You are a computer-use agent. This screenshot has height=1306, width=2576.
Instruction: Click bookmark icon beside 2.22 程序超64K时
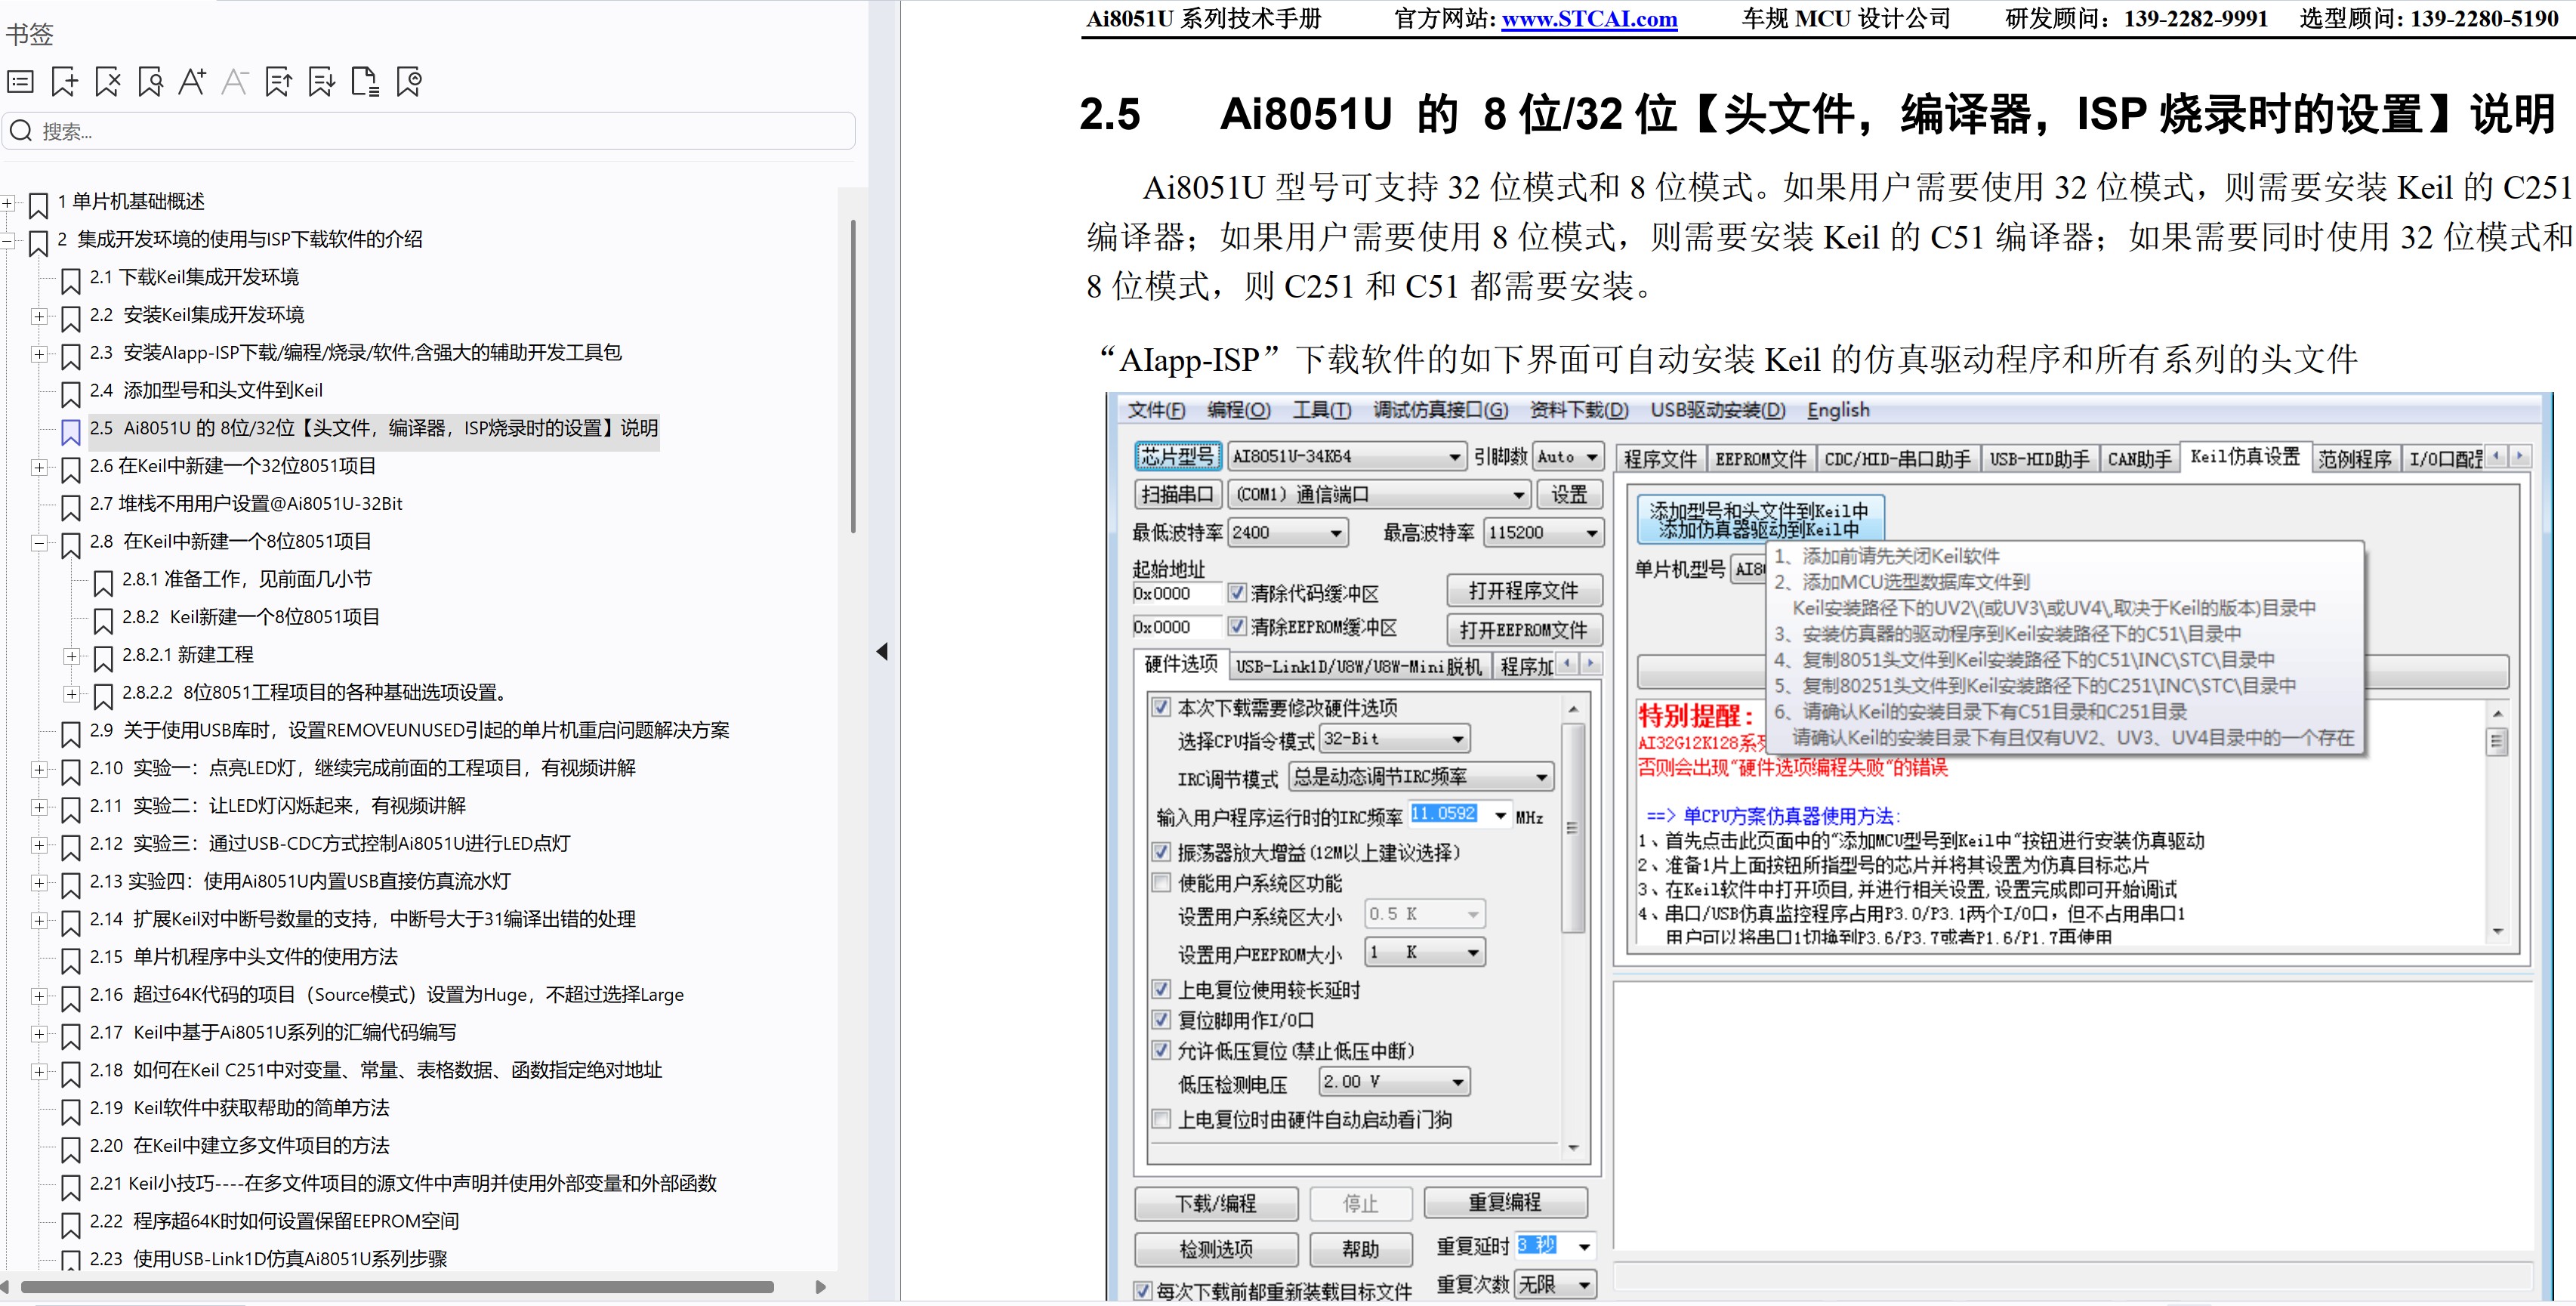click(70, 1225)
